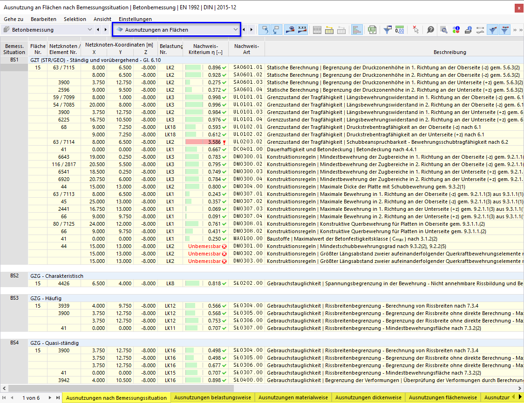Click the yellow table with node line icon
This screenshot has height=403, width=524.
click(x=329, y=30)
